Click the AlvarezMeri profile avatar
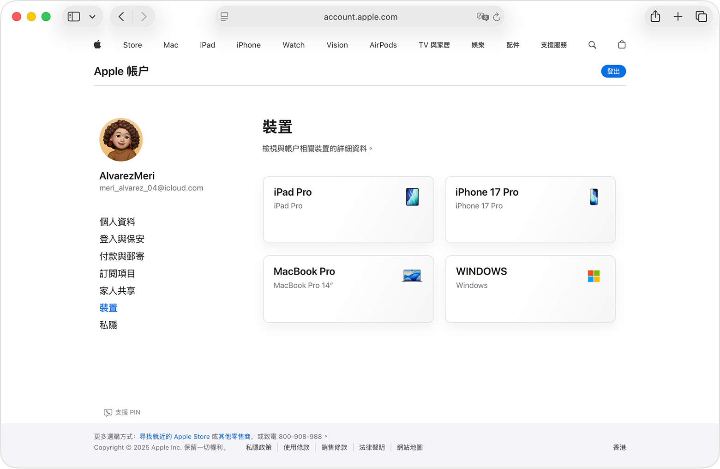 point(121,140)
